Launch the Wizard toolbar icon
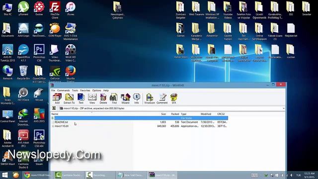 pyautogui.click(x=125, y=99)
